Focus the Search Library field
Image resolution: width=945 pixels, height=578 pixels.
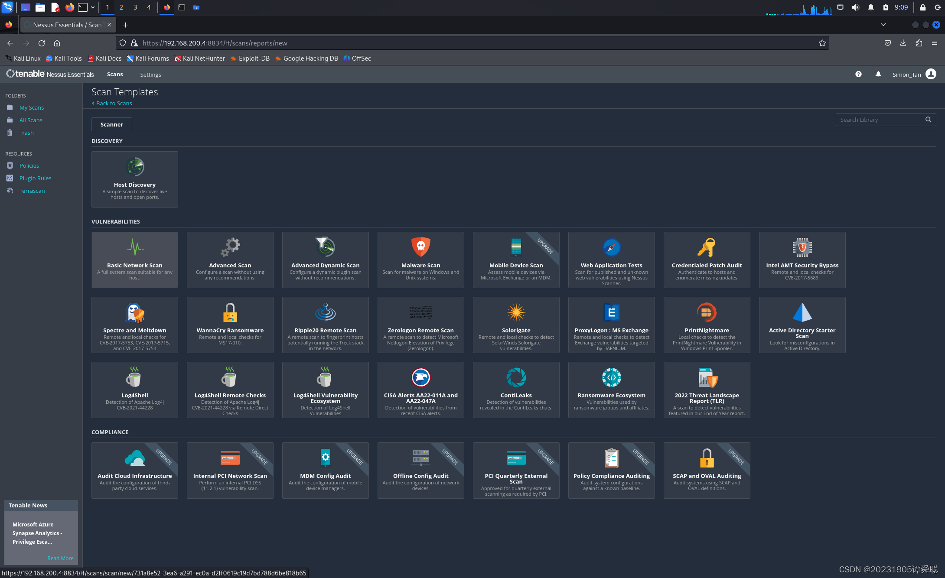pyautogui.click(x=880, y=120)
